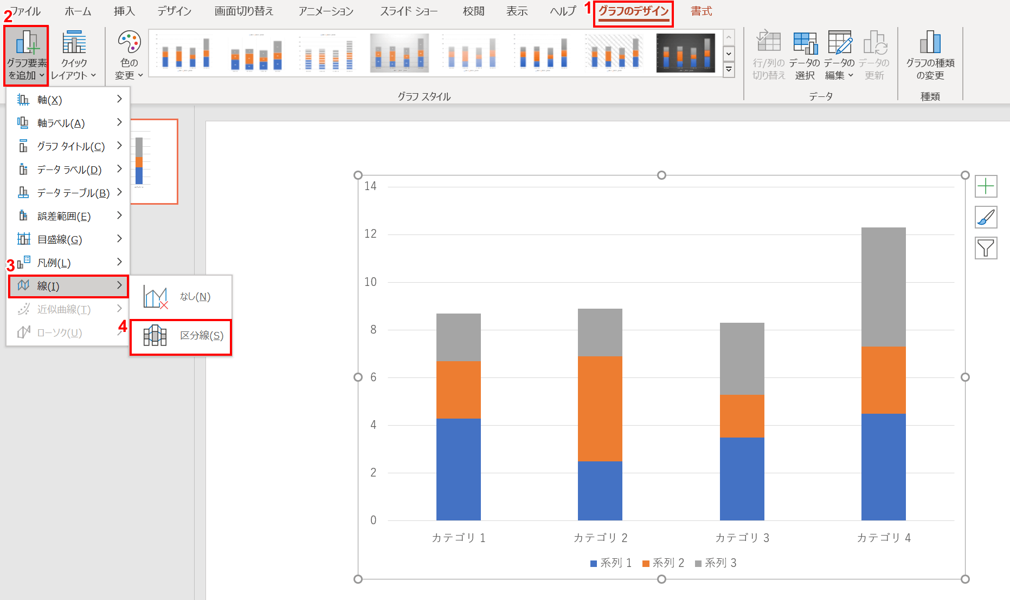Image resolution: width=1010 pixels, height=600 pixels.
Task: Click the 目盛線(G) menu icon
Action: [23, 239]
